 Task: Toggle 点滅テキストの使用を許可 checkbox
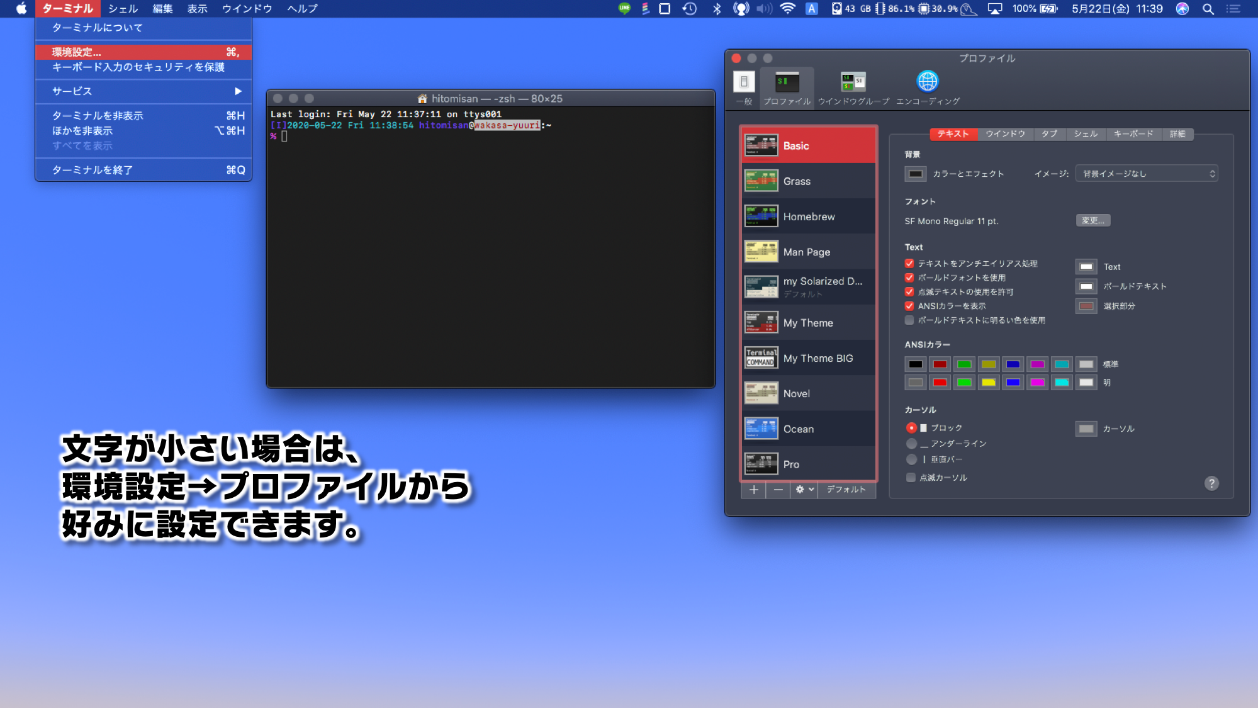coord(909,291)
